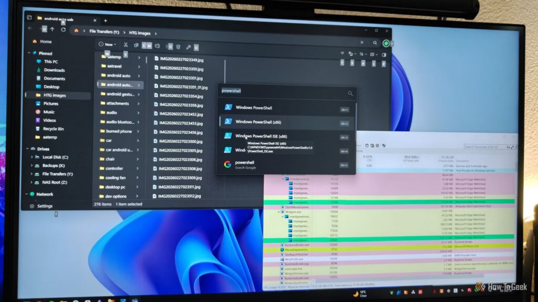Click HTG images breadcrumb in address bar
This screenshot has width=538, height=302.
pyautogui.click(x=140, y=33)
